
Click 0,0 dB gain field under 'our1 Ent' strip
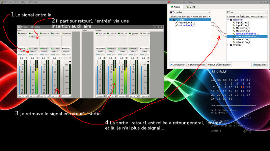44,96
